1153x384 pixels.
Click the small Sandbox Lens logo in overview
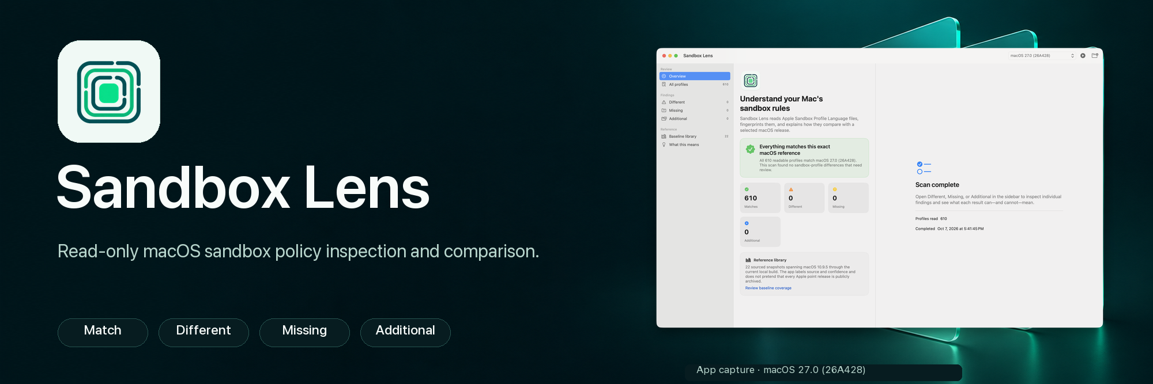[751, 81]
